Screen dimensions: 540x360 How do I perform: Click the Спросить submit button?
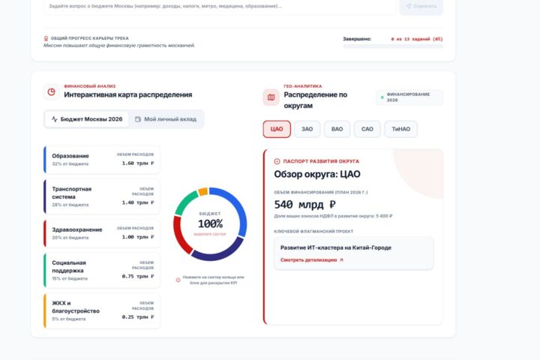pyautogui.click(x=421, y=6)
